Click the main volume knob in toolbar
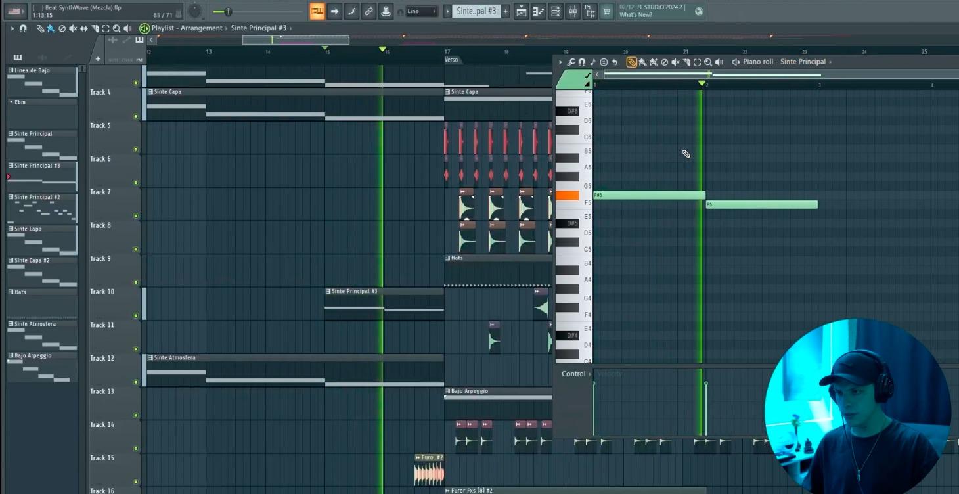 pos(194,11)
